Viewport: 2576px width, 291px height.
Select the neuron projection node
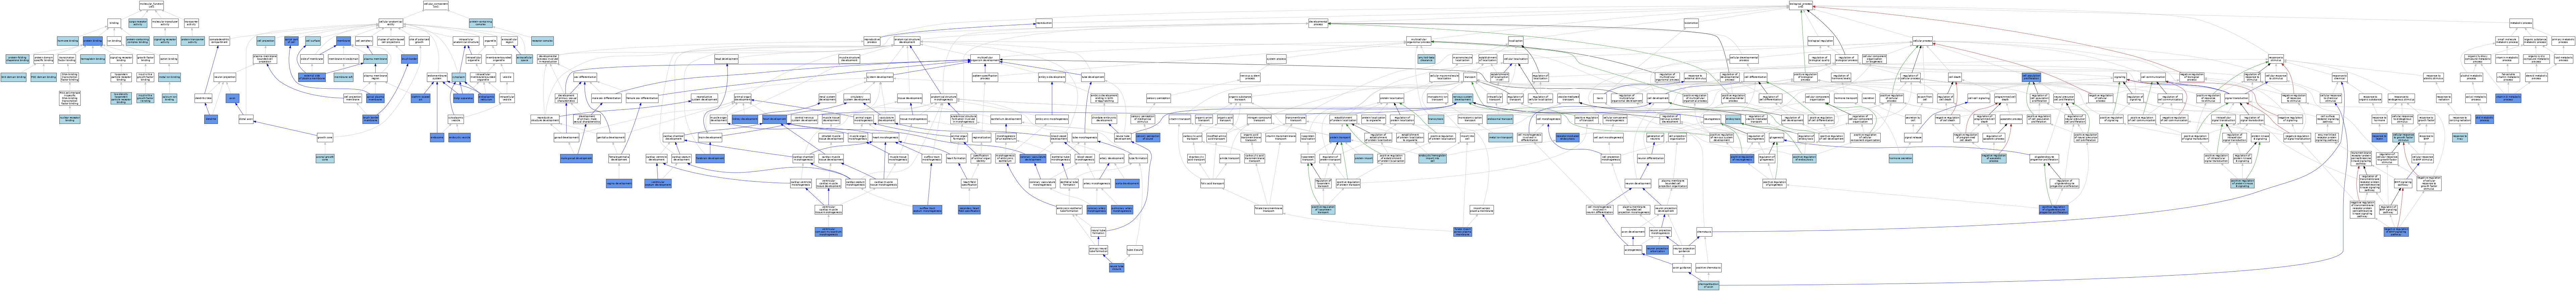225,77
